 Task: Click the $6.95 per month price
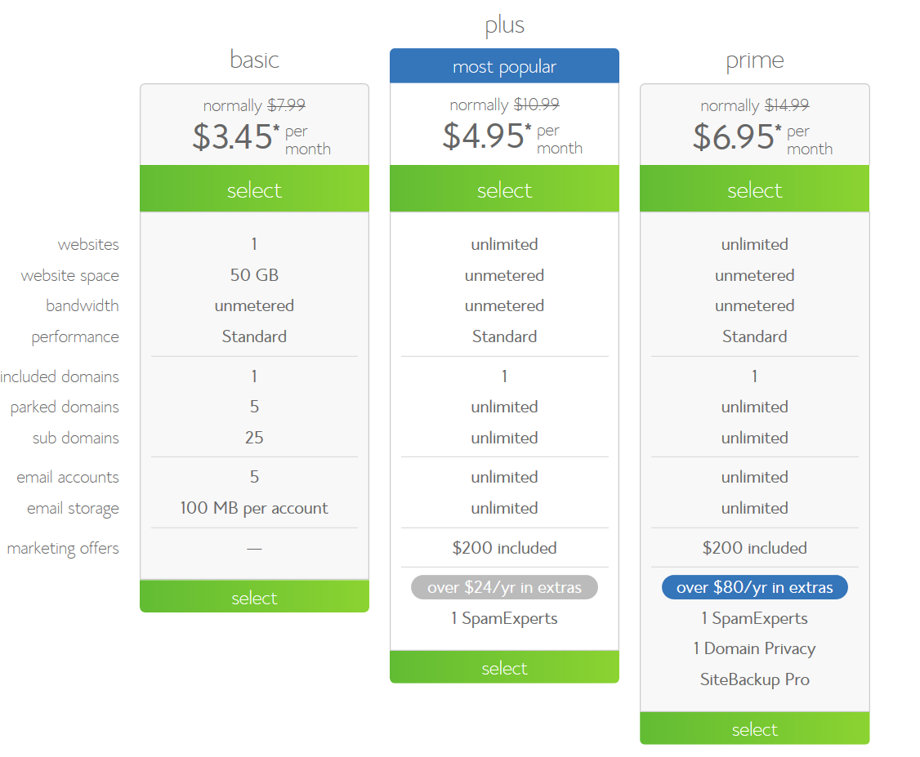762,138
